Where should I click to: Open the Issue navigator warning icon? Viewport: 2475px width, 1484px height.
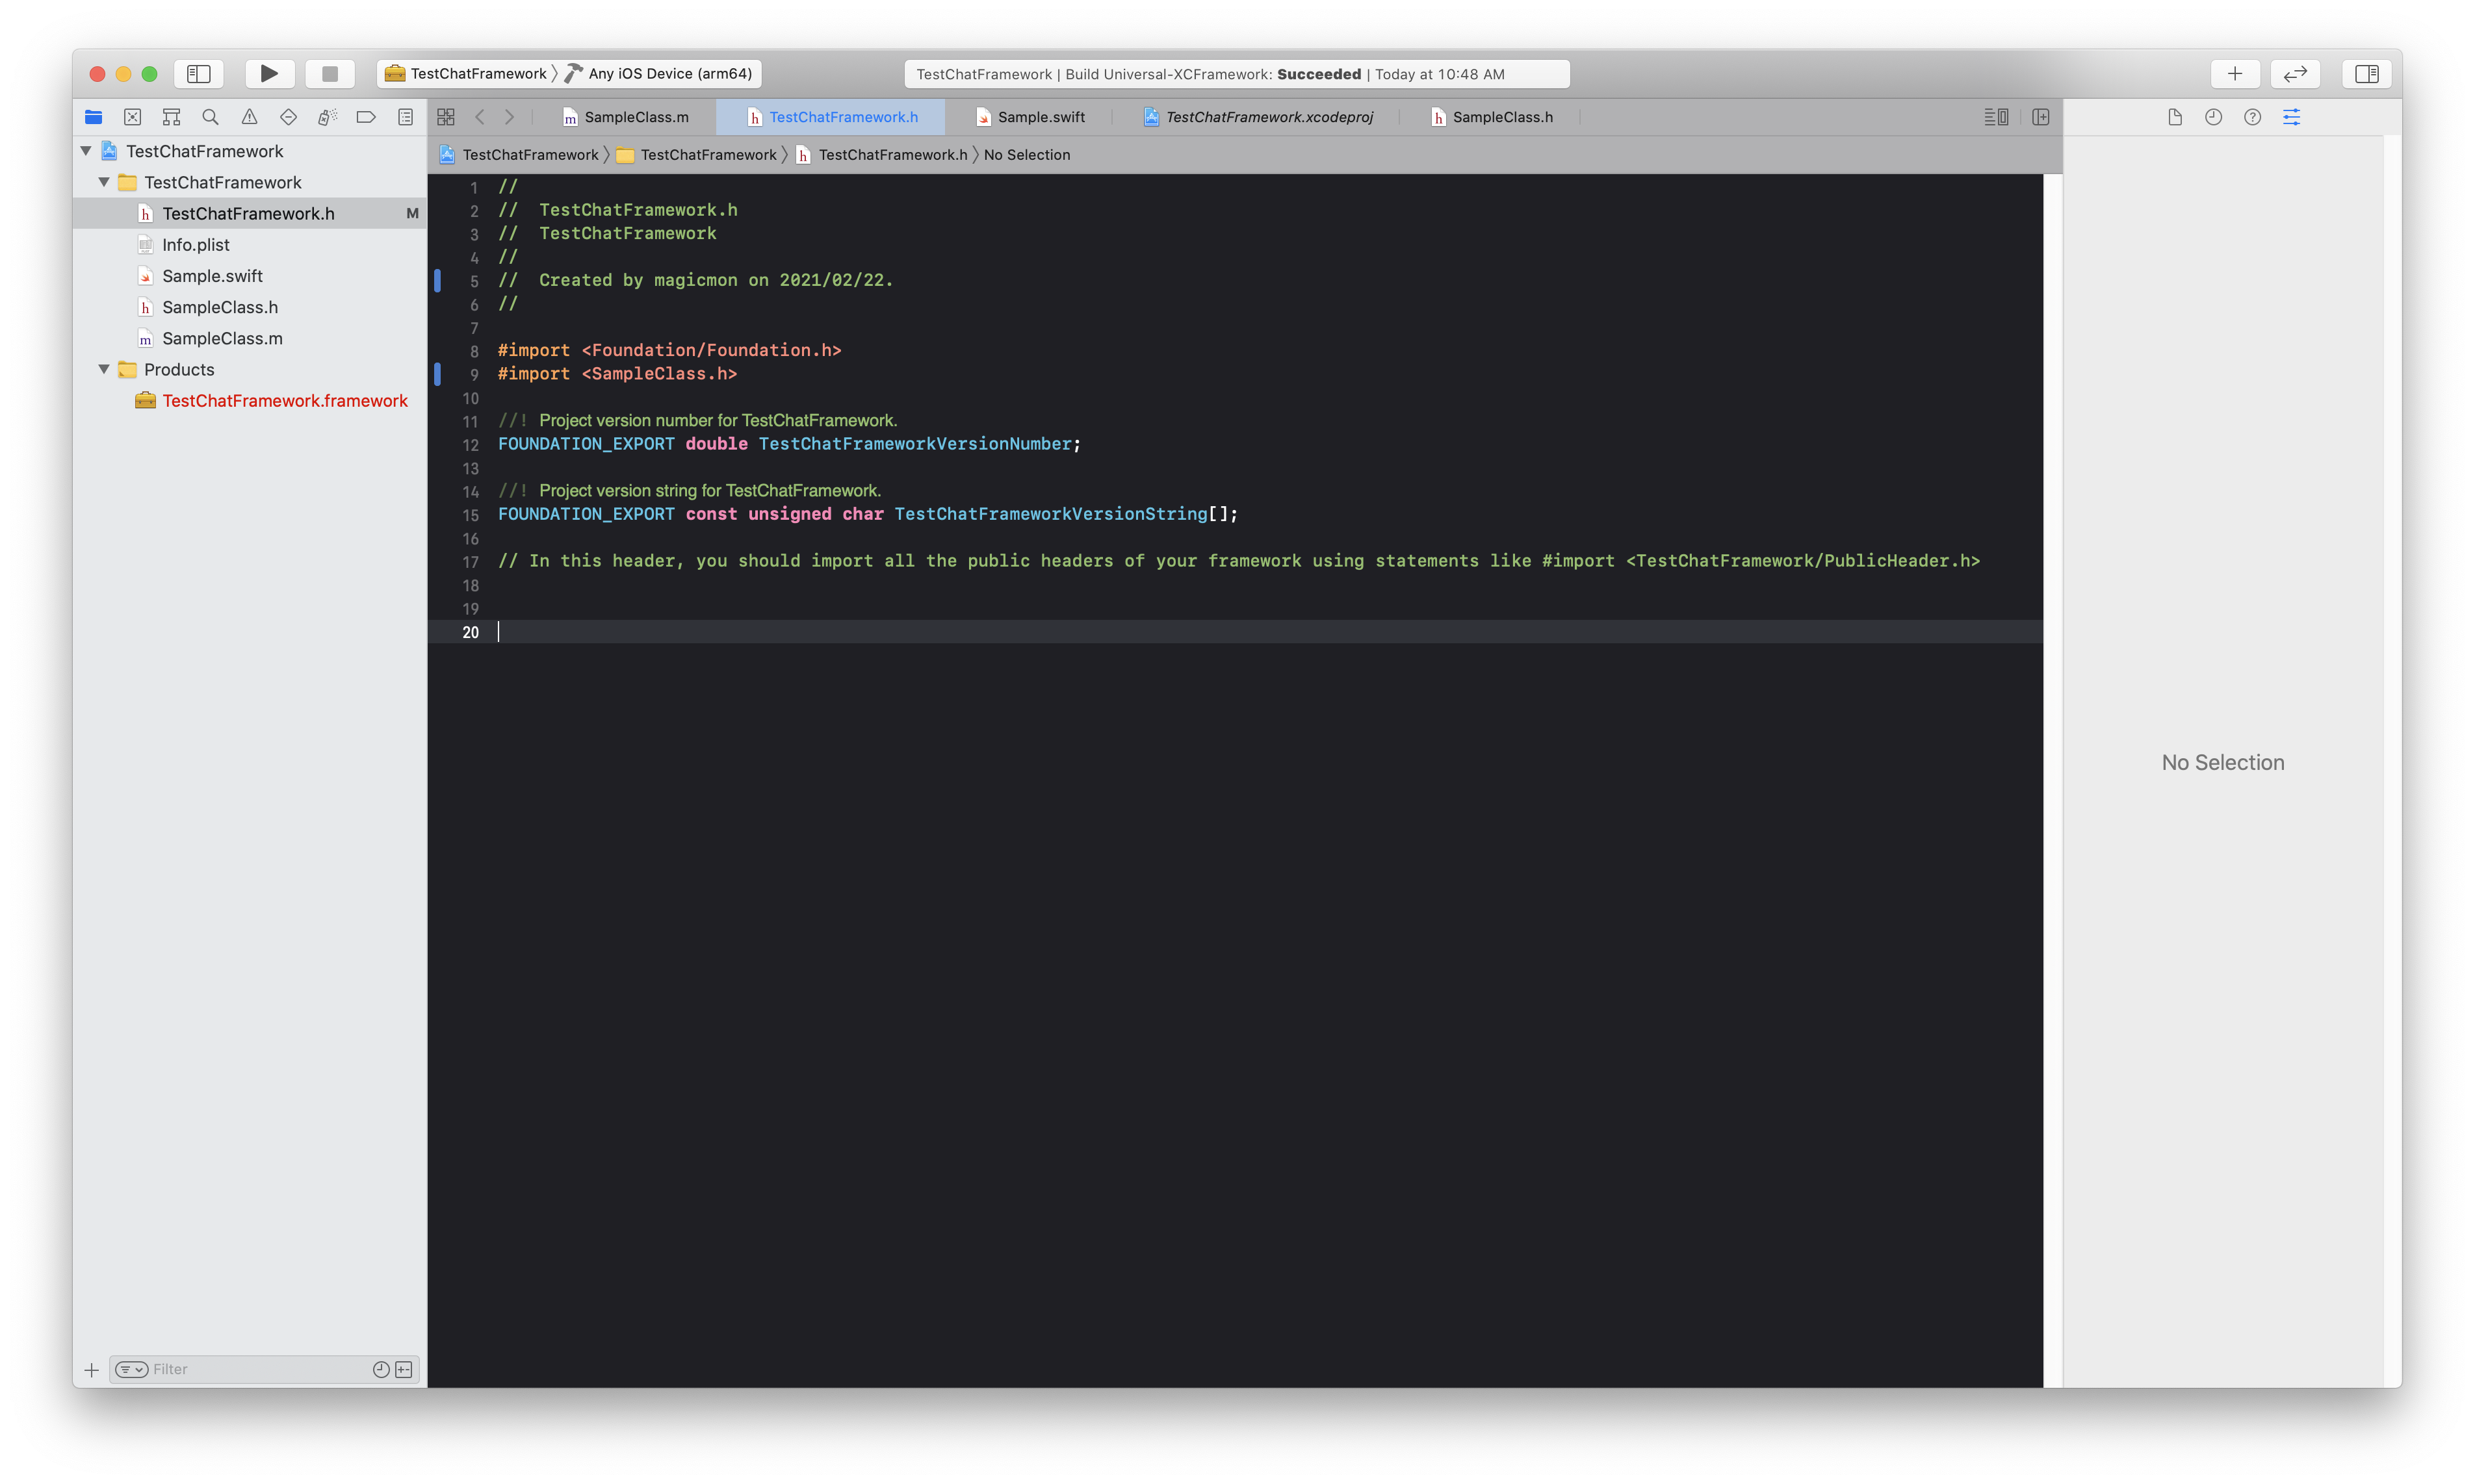coord(249,117)
